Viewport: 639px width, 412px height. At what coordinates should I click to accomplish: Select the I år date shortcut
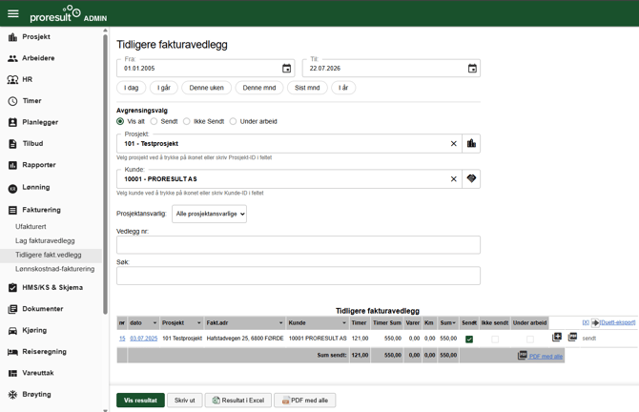click(343, 88)
